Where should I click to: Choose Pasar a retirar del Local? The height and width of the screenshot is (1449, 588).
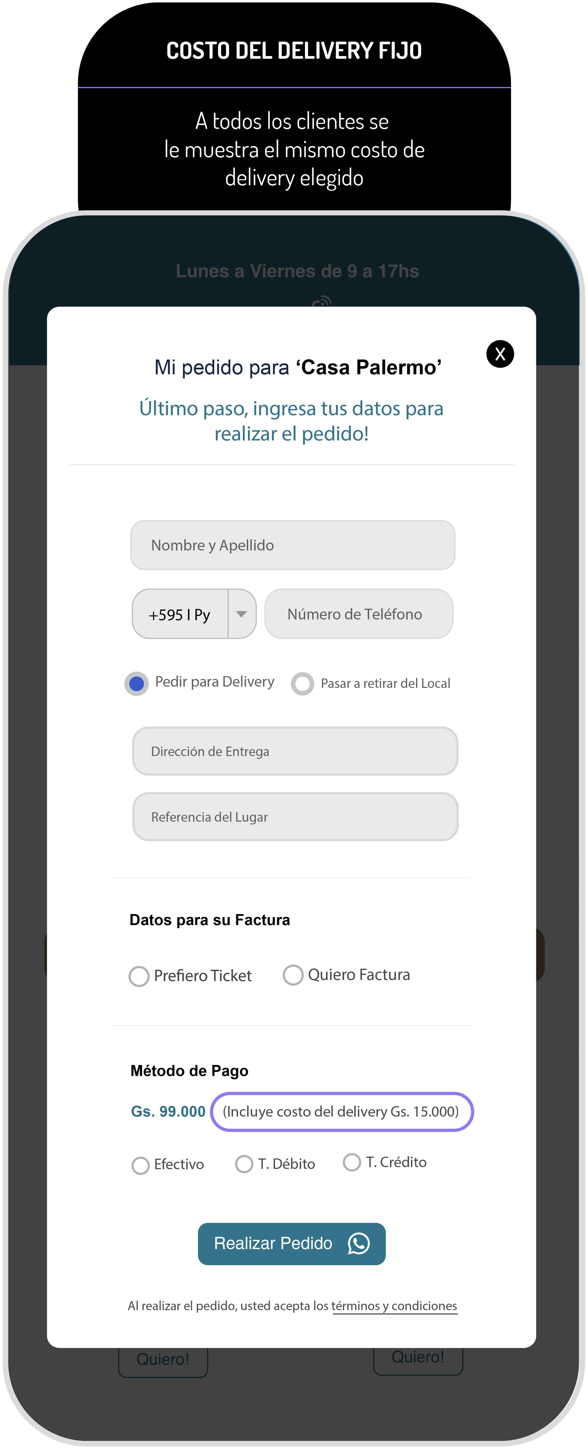[303, 684]
